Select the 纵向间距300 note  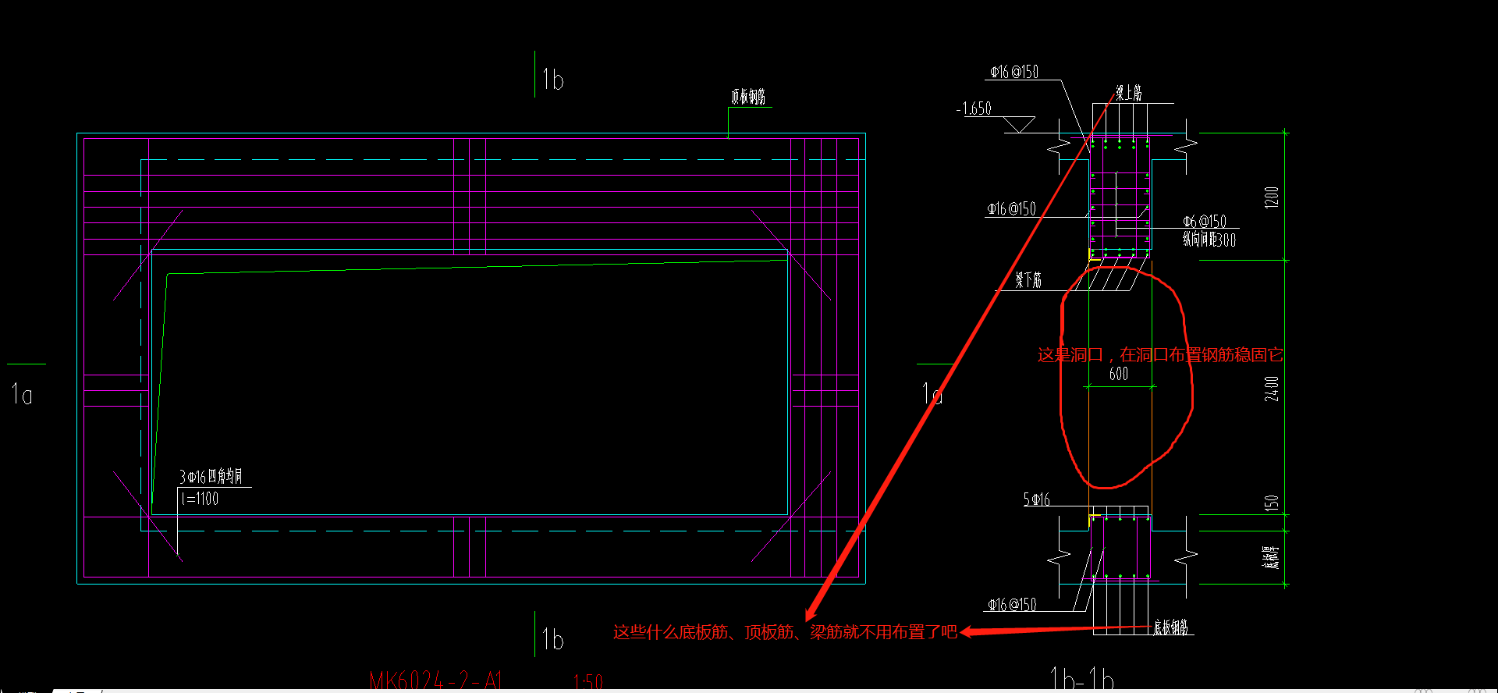pyautogui.click(x=1209, y=240)
